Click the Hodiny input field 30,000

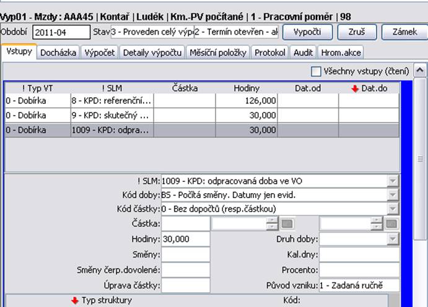pos(186,239)
